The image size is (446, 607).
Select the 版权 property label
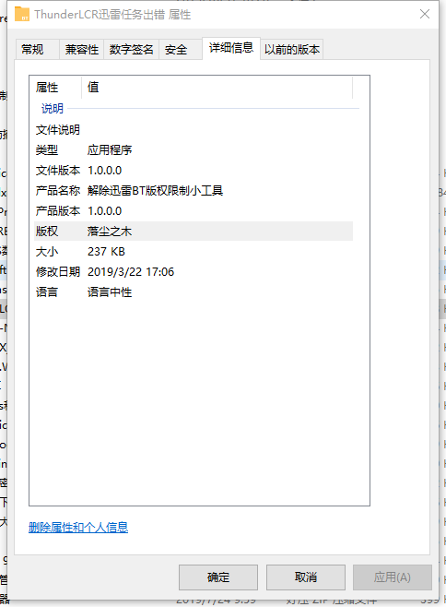click(47, 232)
